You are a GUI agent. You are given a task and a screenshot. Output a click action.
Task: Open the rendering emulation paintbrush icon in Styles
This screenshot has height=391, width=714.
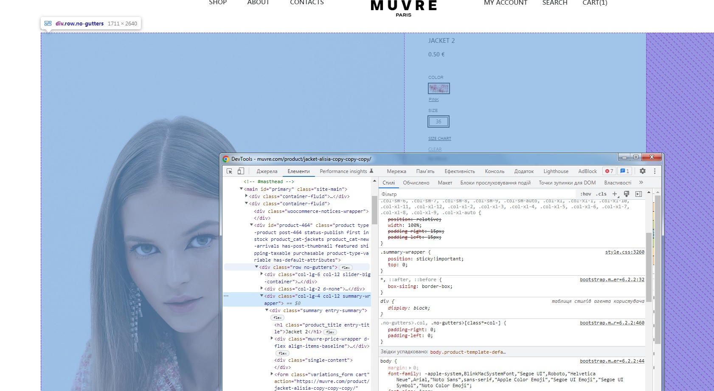point(627,194)
